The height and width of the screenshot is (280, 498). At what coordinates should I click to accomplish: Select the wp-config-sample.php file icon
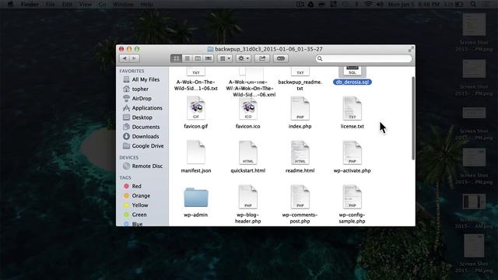point(352,197)
